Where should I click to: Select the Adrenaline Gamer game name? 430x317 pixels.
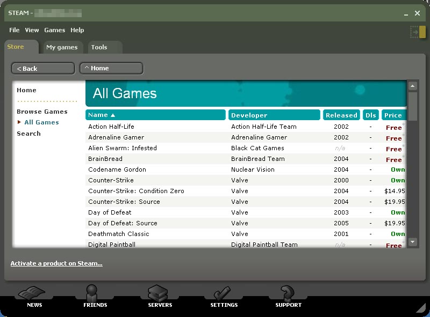pyautogui.click(x=116, y=137)
